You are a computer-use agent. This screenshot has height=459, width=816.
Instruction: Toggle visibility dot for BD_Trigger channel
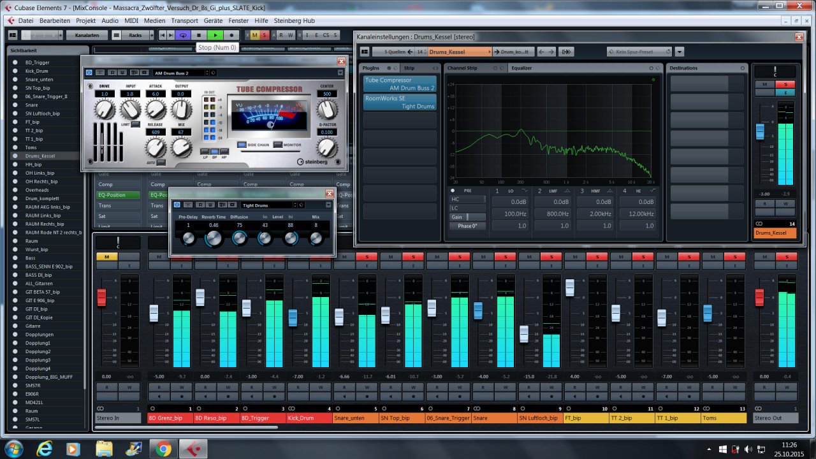pyautogui.click(x=15, y=62)
